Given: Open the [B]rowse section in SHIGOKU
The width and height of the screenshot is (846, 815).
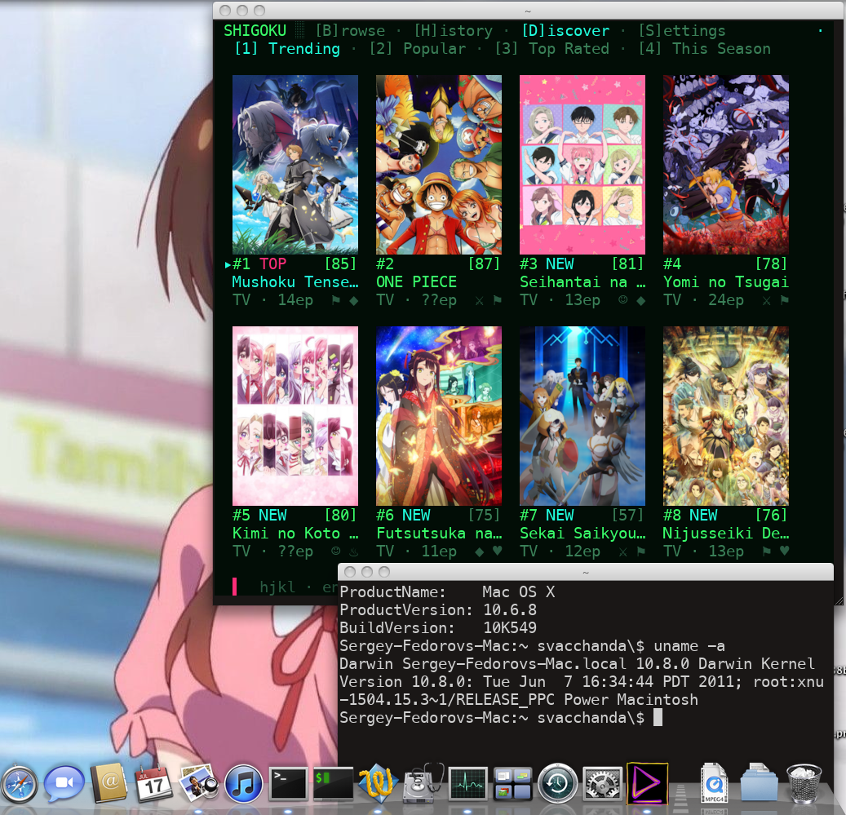Looking at the screenshot, I should pos(350,31).
